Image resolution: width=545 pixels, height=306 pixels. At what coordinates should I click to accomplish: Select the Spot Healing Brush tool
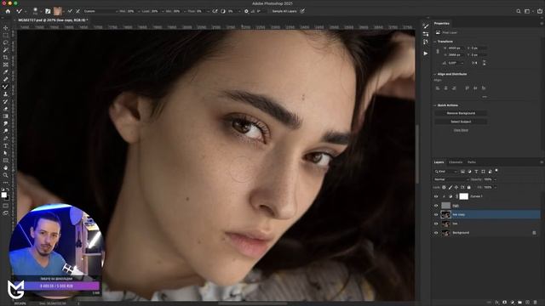(6, 79)
